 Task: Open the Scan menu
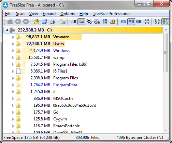click(x=20, y=14)
